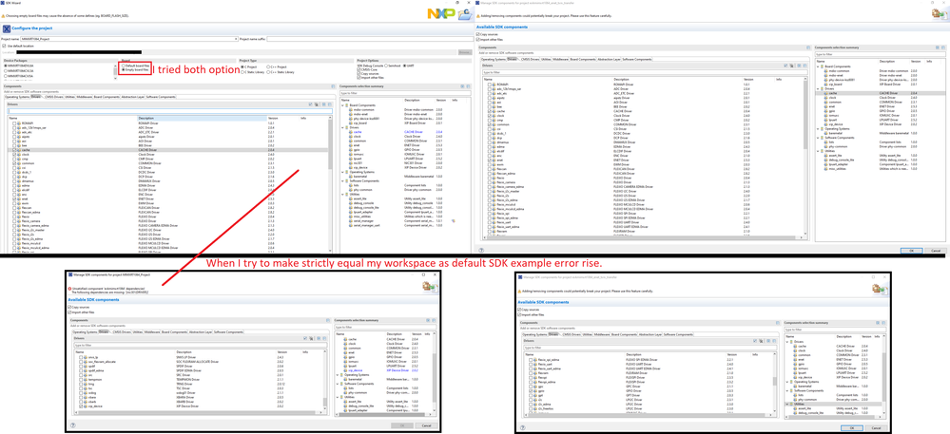Collapse Board Components node in SDK Wizard summary
Viewport: 950px width, 434px height.
point(342,105)
